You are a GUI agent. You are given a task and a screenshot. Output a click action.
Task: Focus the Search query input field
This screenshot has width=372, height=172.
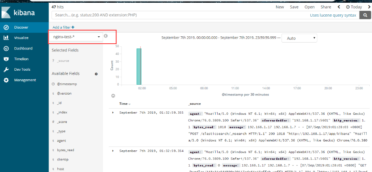(180, 15)
